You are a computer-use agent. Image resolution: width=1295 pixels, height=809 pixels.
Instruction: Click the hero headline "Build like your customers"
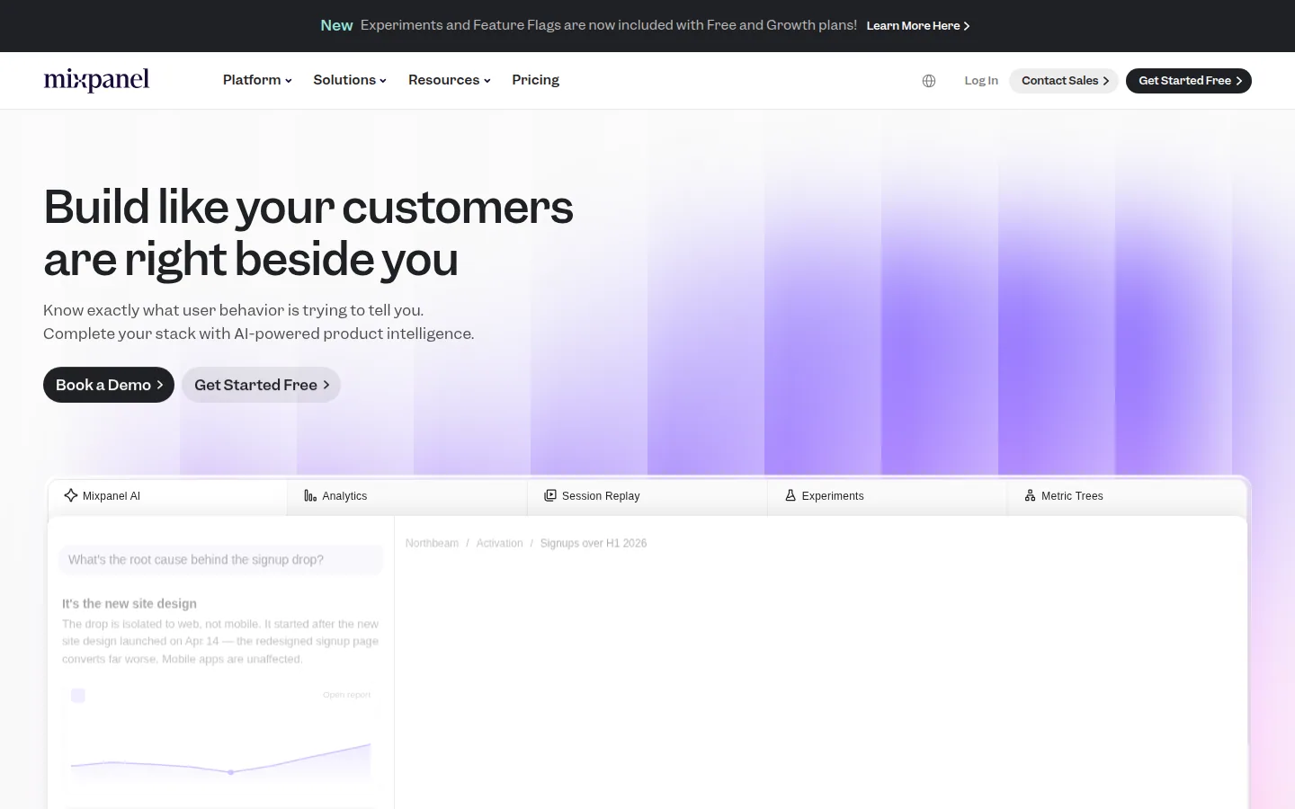tap(308, 208)
